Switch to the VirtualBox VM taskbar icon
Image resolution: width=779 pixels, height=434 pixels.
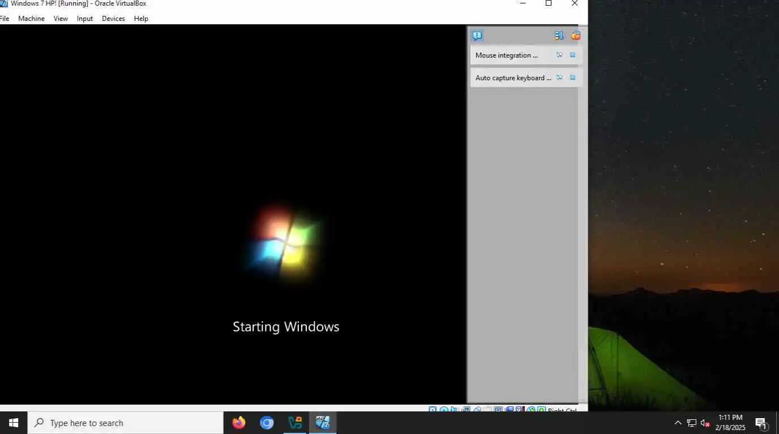click(323, 423)
